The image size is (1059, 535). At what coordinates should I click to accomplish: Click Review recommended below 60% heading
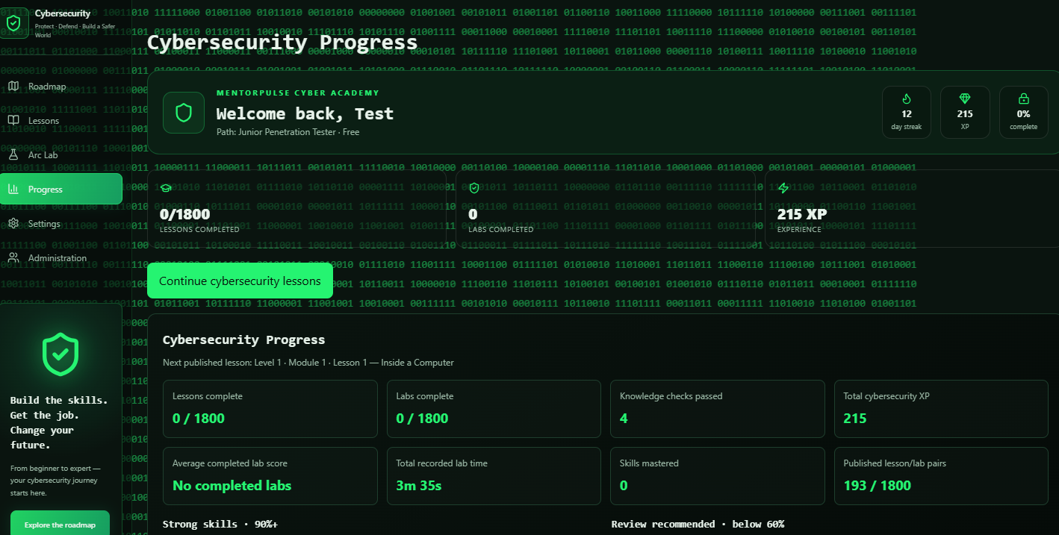(698, 525)
